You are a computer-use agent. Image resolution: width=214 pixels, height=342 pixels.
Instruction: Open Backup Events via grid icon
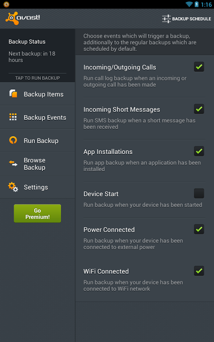click(13, 117)
